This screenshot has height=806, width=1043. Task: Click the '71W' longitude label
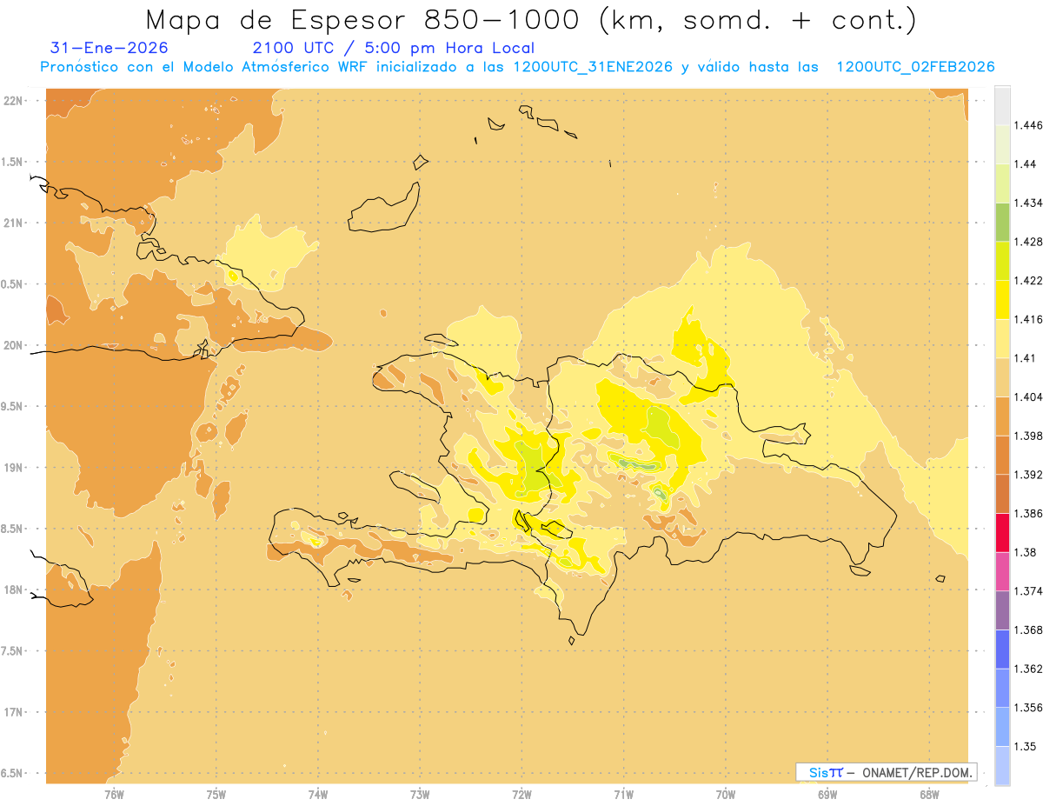[624, 795]
